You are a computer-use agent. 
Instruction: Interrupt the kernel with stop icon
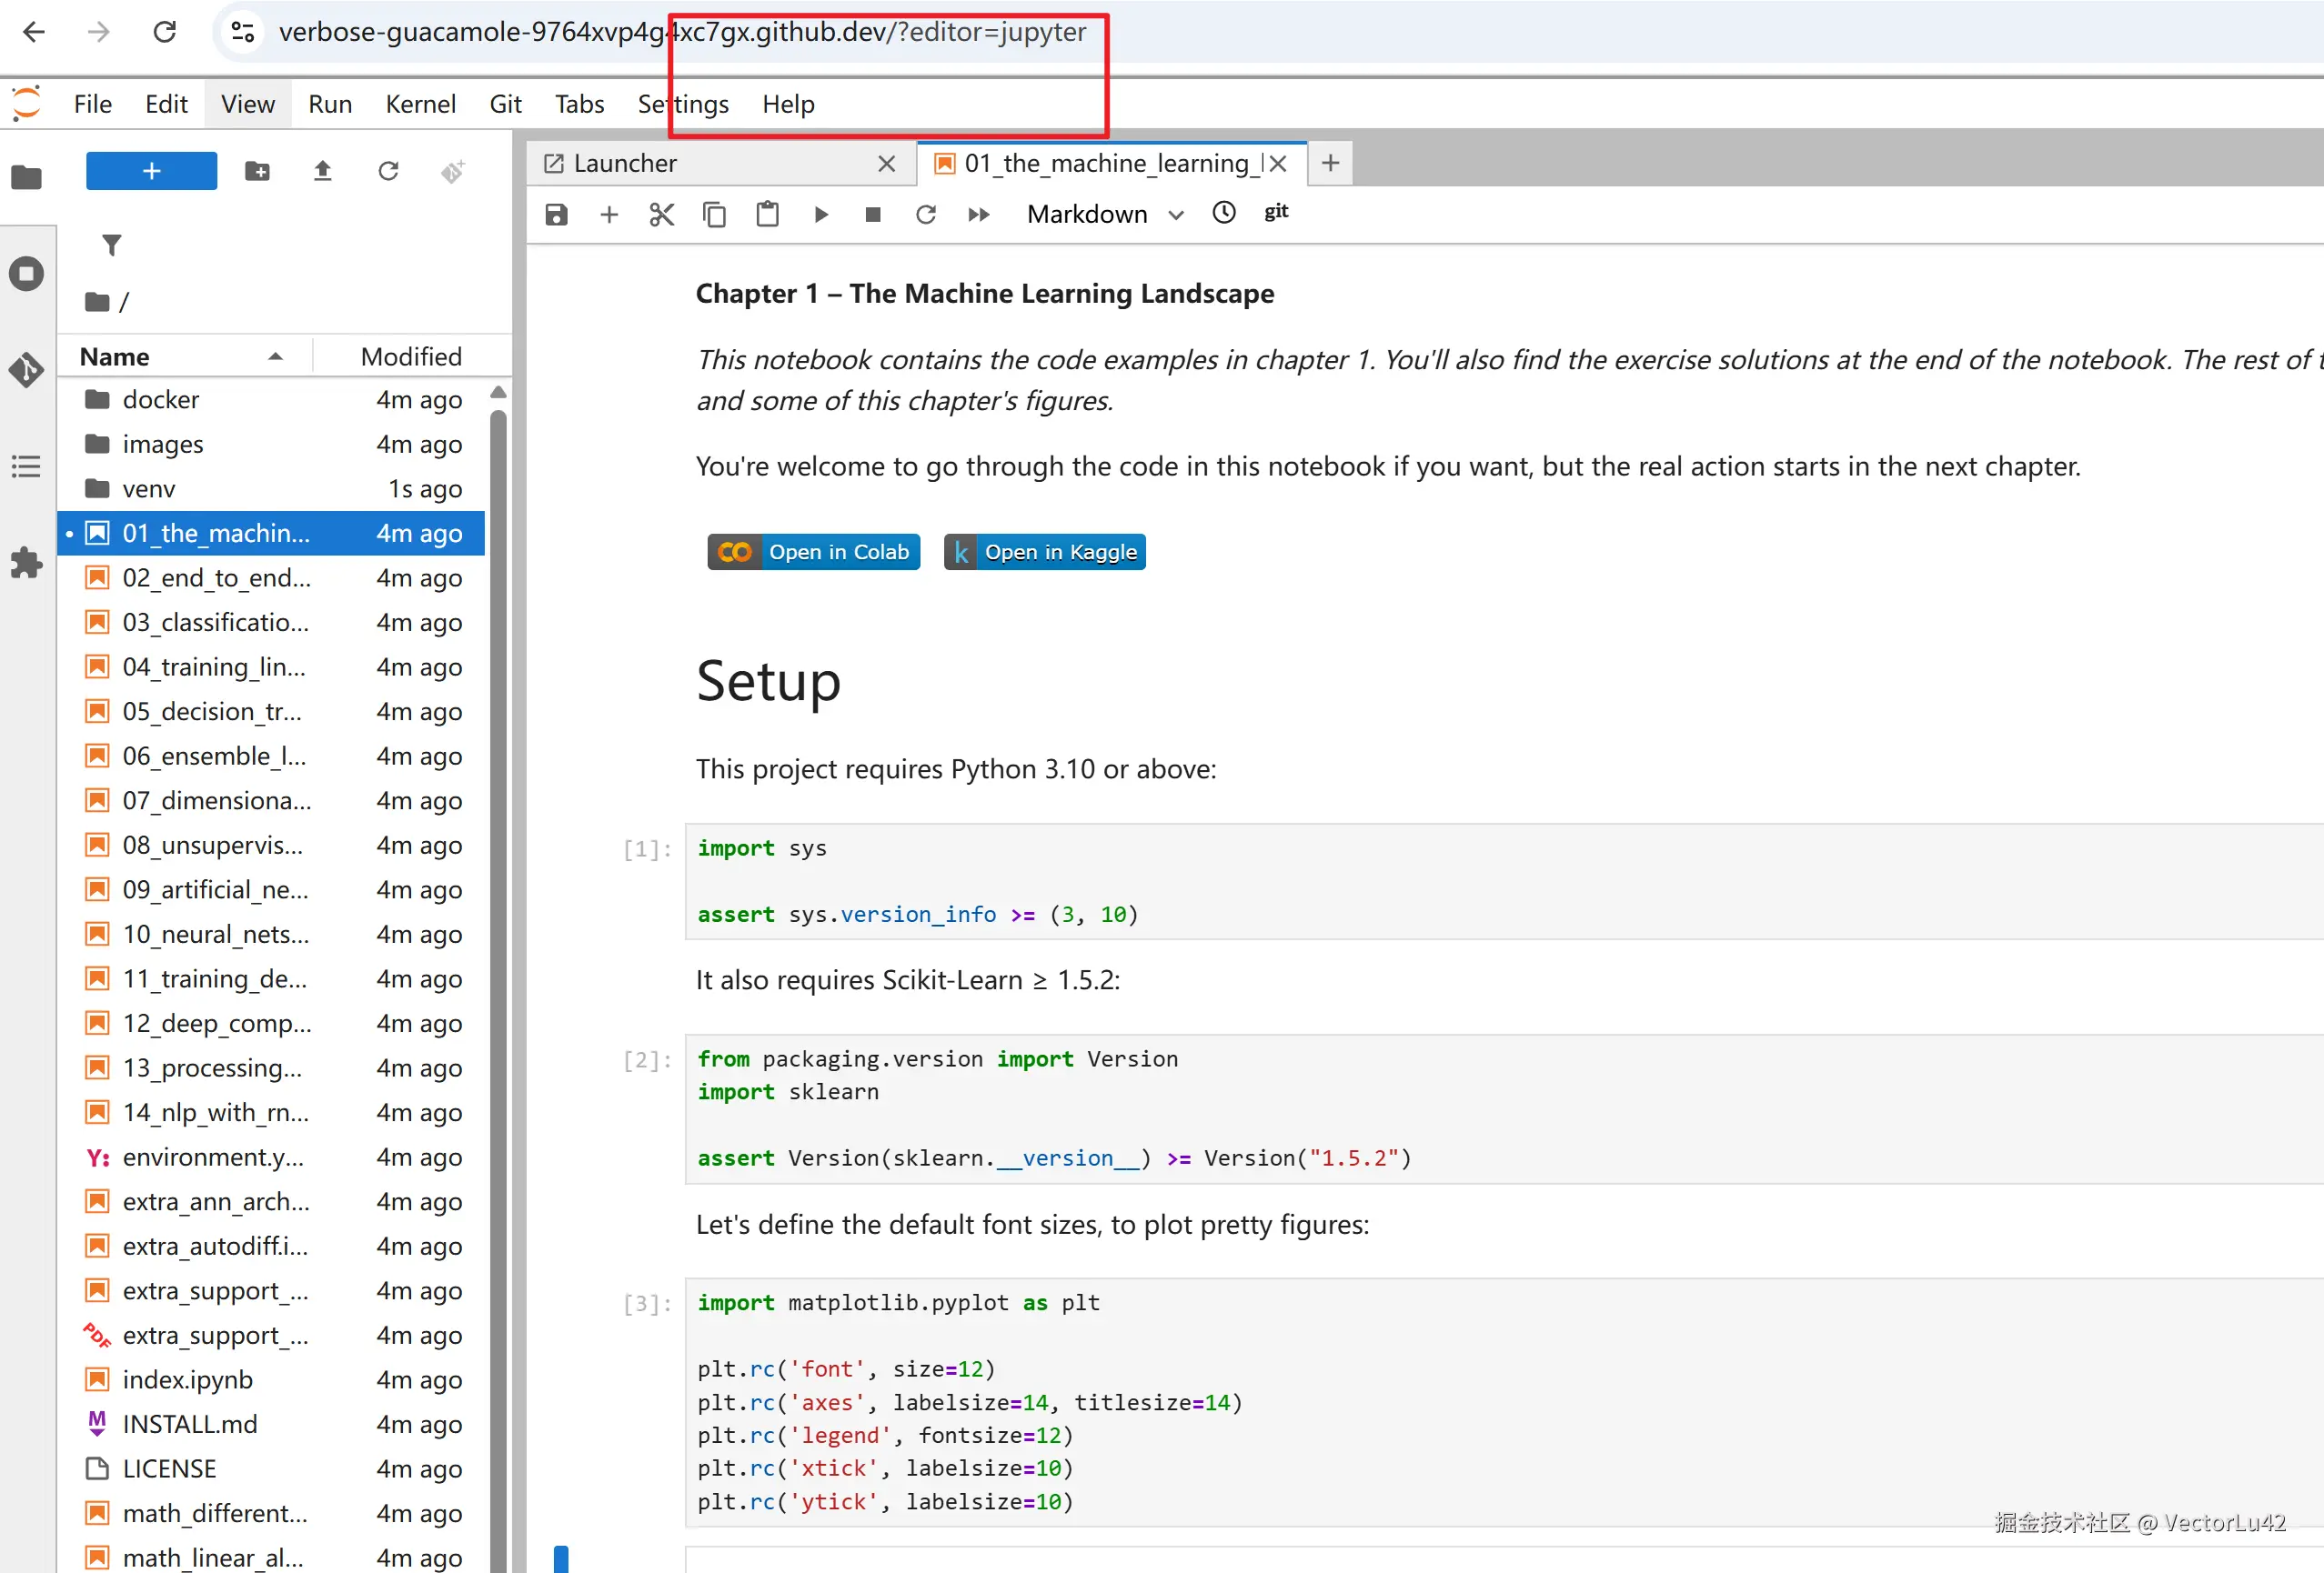pyautogui.click(x=872, y=215)
